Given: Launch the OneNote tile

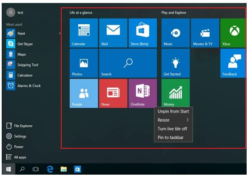Looking at the screenshot, I should coord(143,93).
